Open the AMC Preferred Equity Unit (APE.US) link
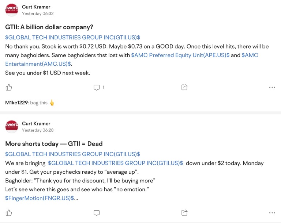The image size is (281, 223). click(x=180, y=55)
